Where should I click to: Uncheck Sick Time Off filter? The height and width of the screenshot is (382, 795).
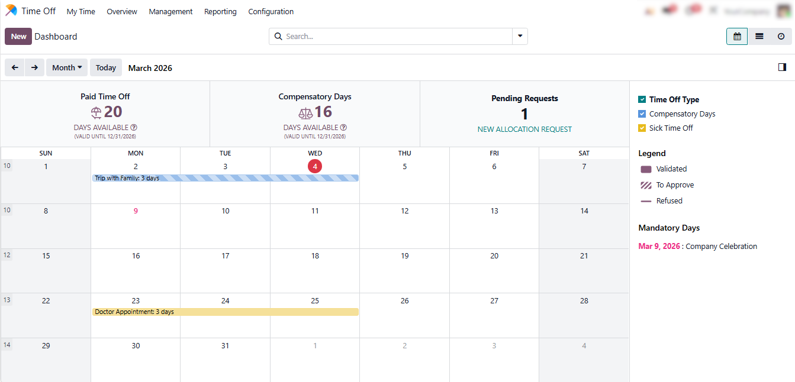pos(642,128)
